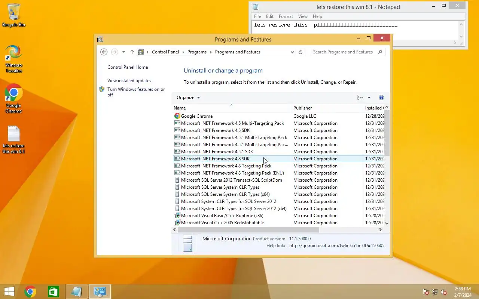Click the Programs breadcrumb

(197, 52)
